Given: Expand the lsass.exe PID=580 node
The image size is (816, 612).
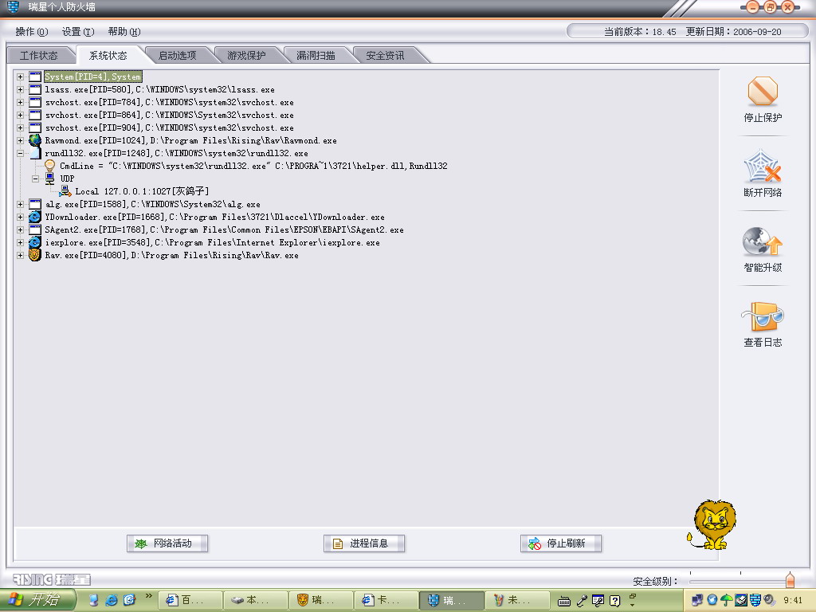Looking at the screenshot, I should coord(20,89).
